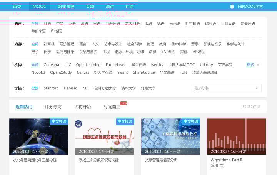
Task: Click the download MOOC同学 app icon
Action: pos(232,7)
